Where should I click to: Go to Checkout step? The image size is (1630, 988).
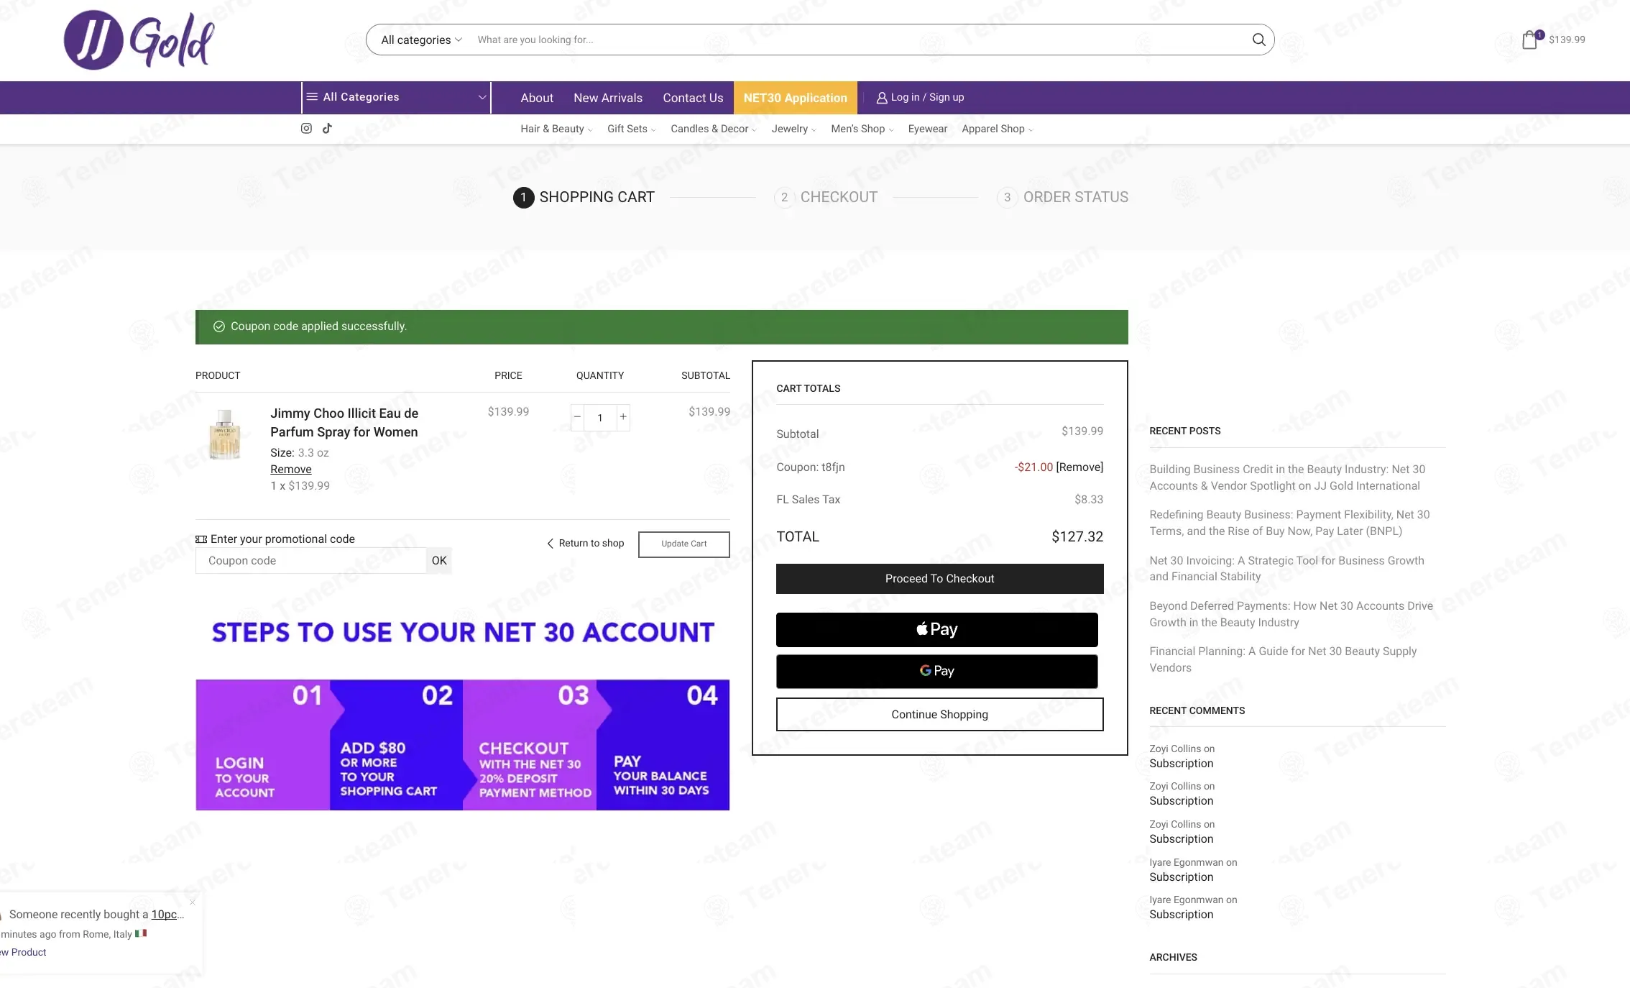[x=826, y=197]
